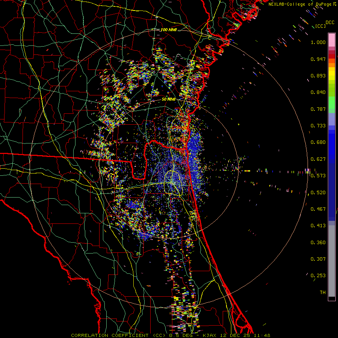Pick the pink swatch at color bar top

click(x=332, y=40)
